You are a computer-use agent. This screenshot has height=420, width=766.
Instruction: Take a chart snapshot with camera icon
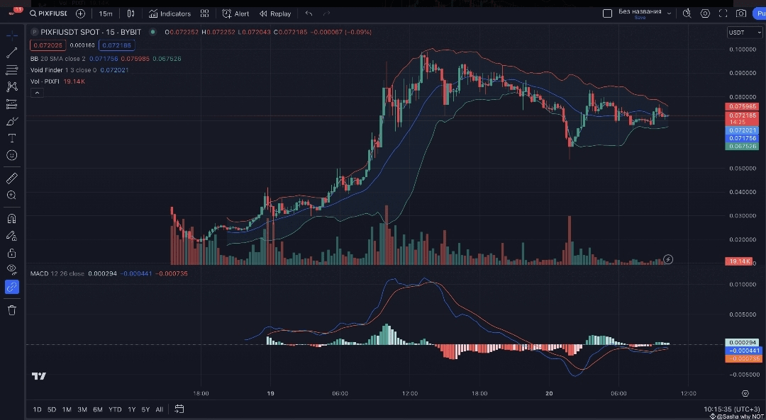click(x=741, y=13)
